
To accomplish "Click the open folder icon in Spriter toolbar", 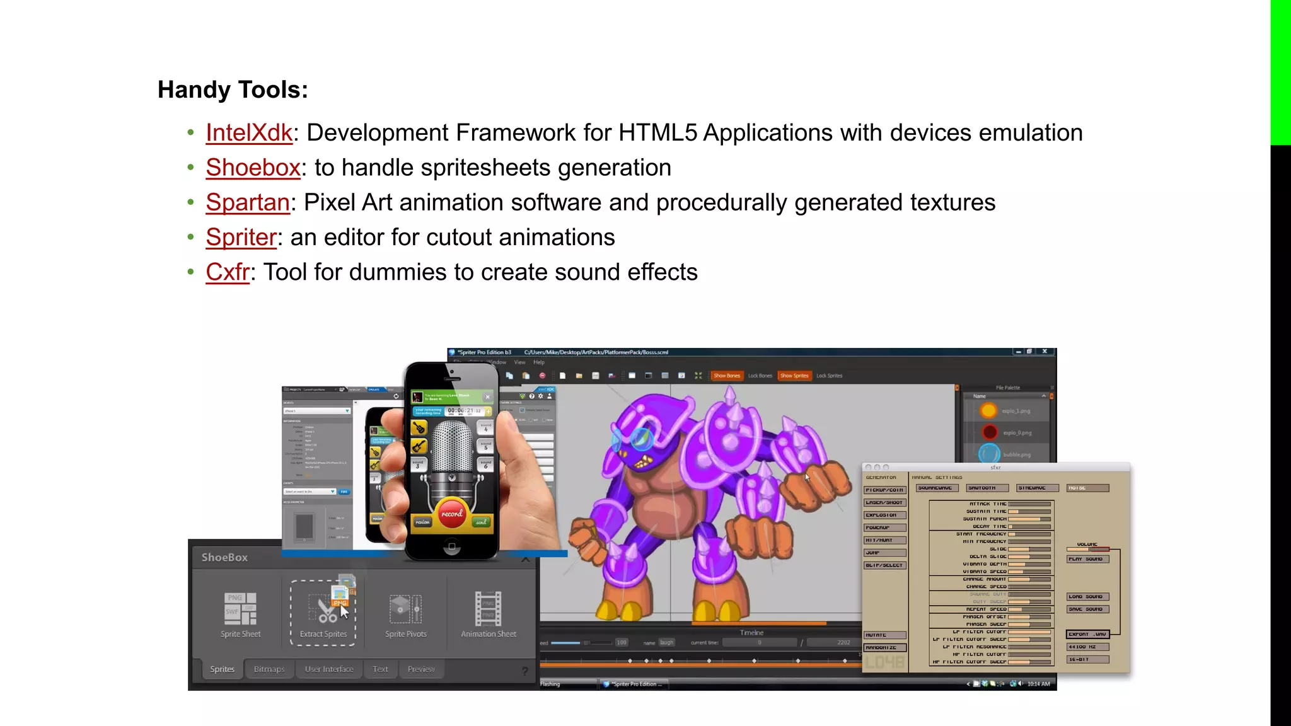I will click(579, 376).
